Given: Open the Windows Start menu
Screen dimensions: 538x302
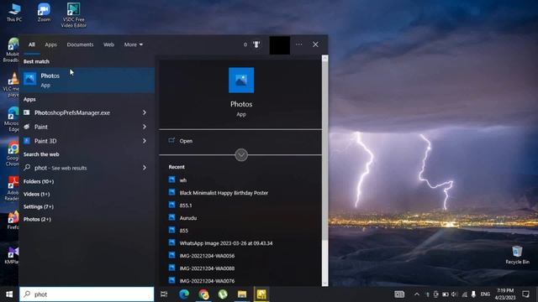Looking at the screenshot, I should [9, 294].
